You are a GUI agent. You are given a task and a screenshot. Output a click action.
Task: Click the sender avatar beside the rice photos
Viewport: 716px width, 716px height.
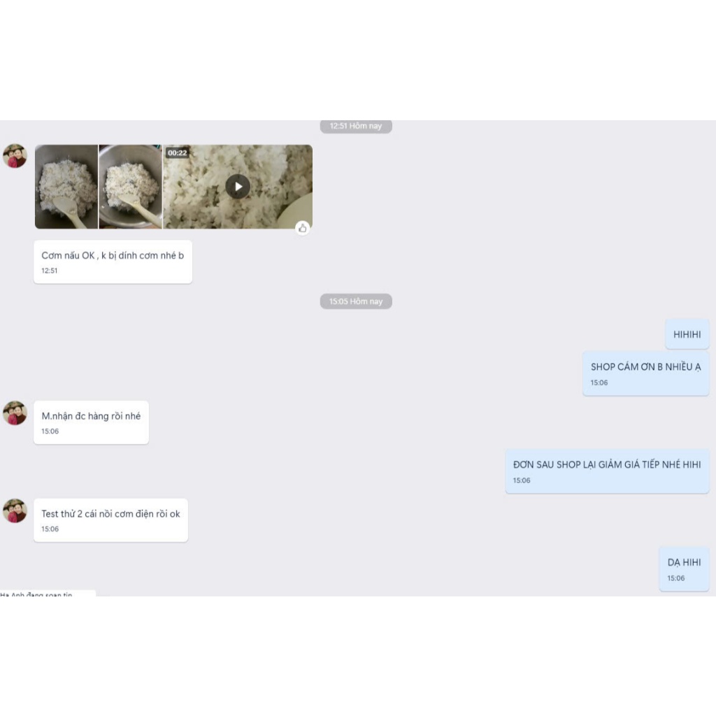[x=15, y=156]
